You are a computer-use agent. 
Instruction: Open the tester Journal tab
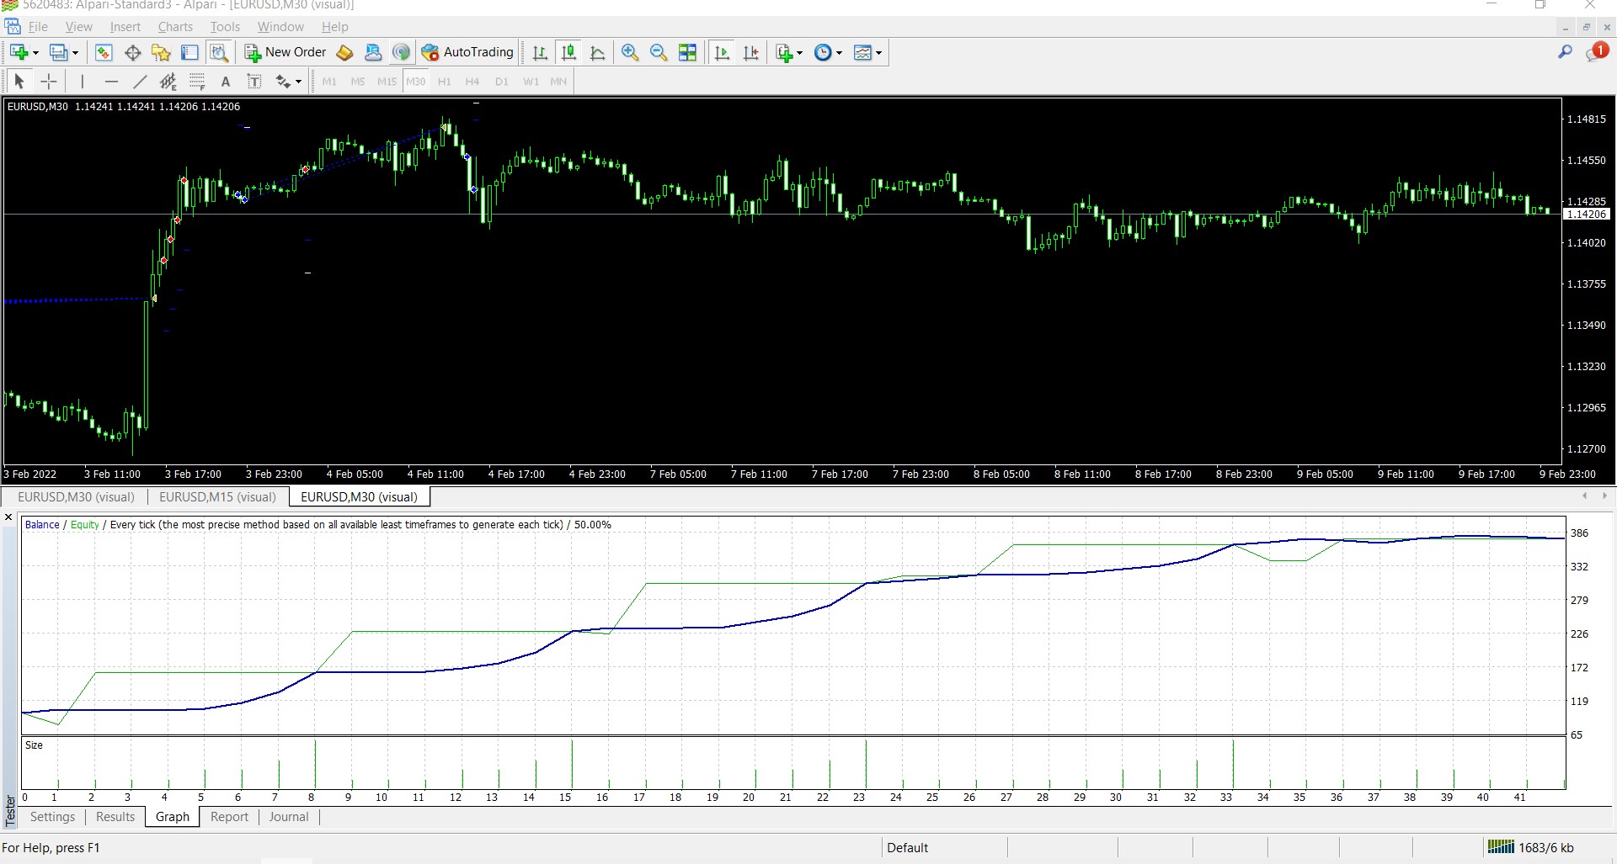pyautogui.click(x=289, y=816)
